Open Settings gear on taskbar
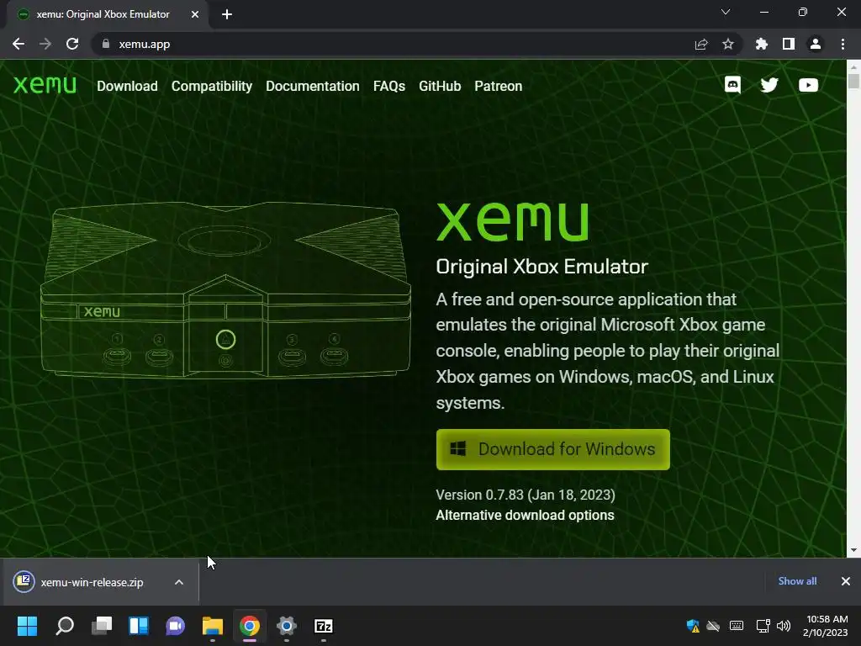 click(287, 626)
